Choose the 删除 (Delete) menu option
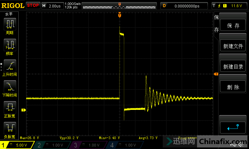 233,87
